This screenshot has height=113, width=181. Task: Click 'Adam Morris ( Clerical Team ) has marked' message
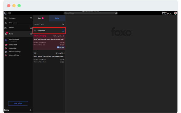49,56
